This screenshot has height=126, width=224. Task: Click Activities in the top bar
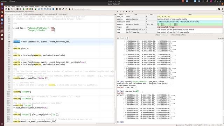tap(3, 1)
